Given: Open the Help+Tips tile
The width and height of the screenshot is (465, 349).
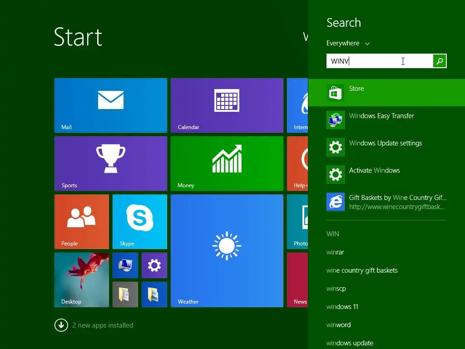Looking at the screenshot, I should tap(297, 164).
